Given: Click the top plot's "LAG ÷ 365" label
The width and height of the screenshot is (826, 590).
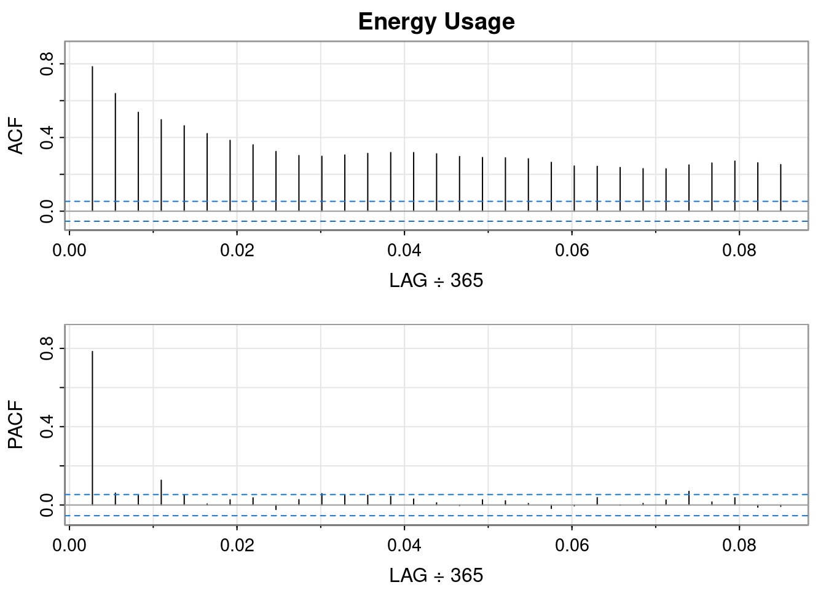Looking at the screenshot, I should [x=436, y=281].
